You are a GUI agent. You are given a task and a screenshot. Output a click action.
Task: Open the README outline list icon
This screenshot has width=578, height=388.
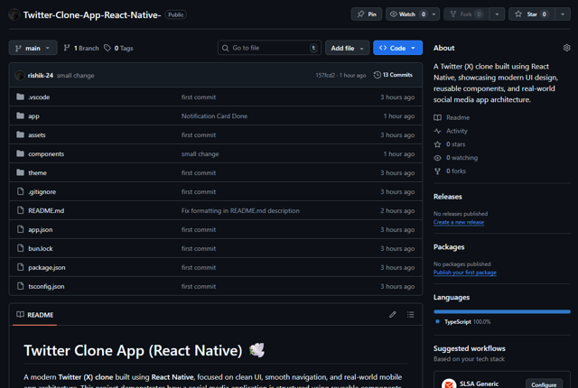pos(410,314)
